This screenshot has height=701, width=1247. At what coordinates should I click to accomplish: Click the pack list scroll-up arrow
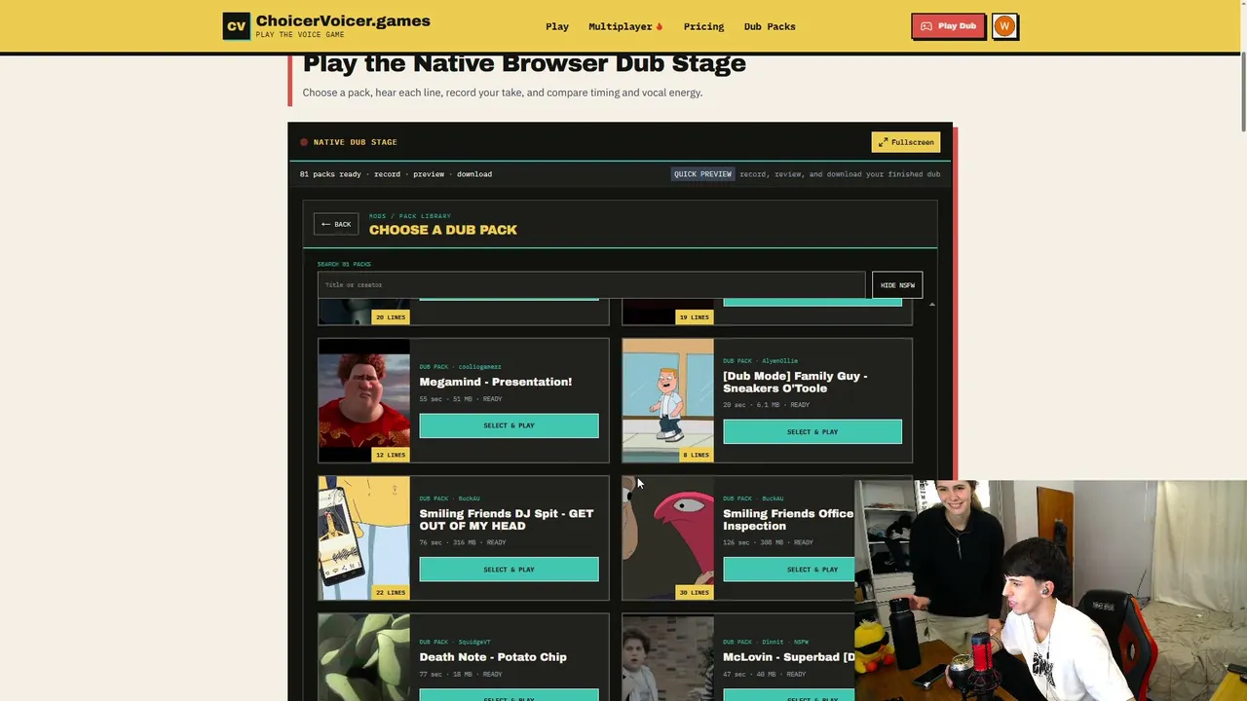932,305
